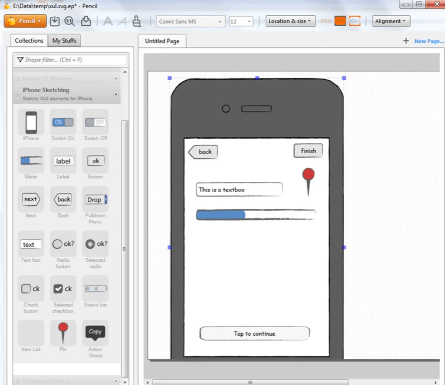The width and height of the screenshot is (445, 385).
Task: Close the Native UI Widgets collection
Action: [x=116, y=78]
